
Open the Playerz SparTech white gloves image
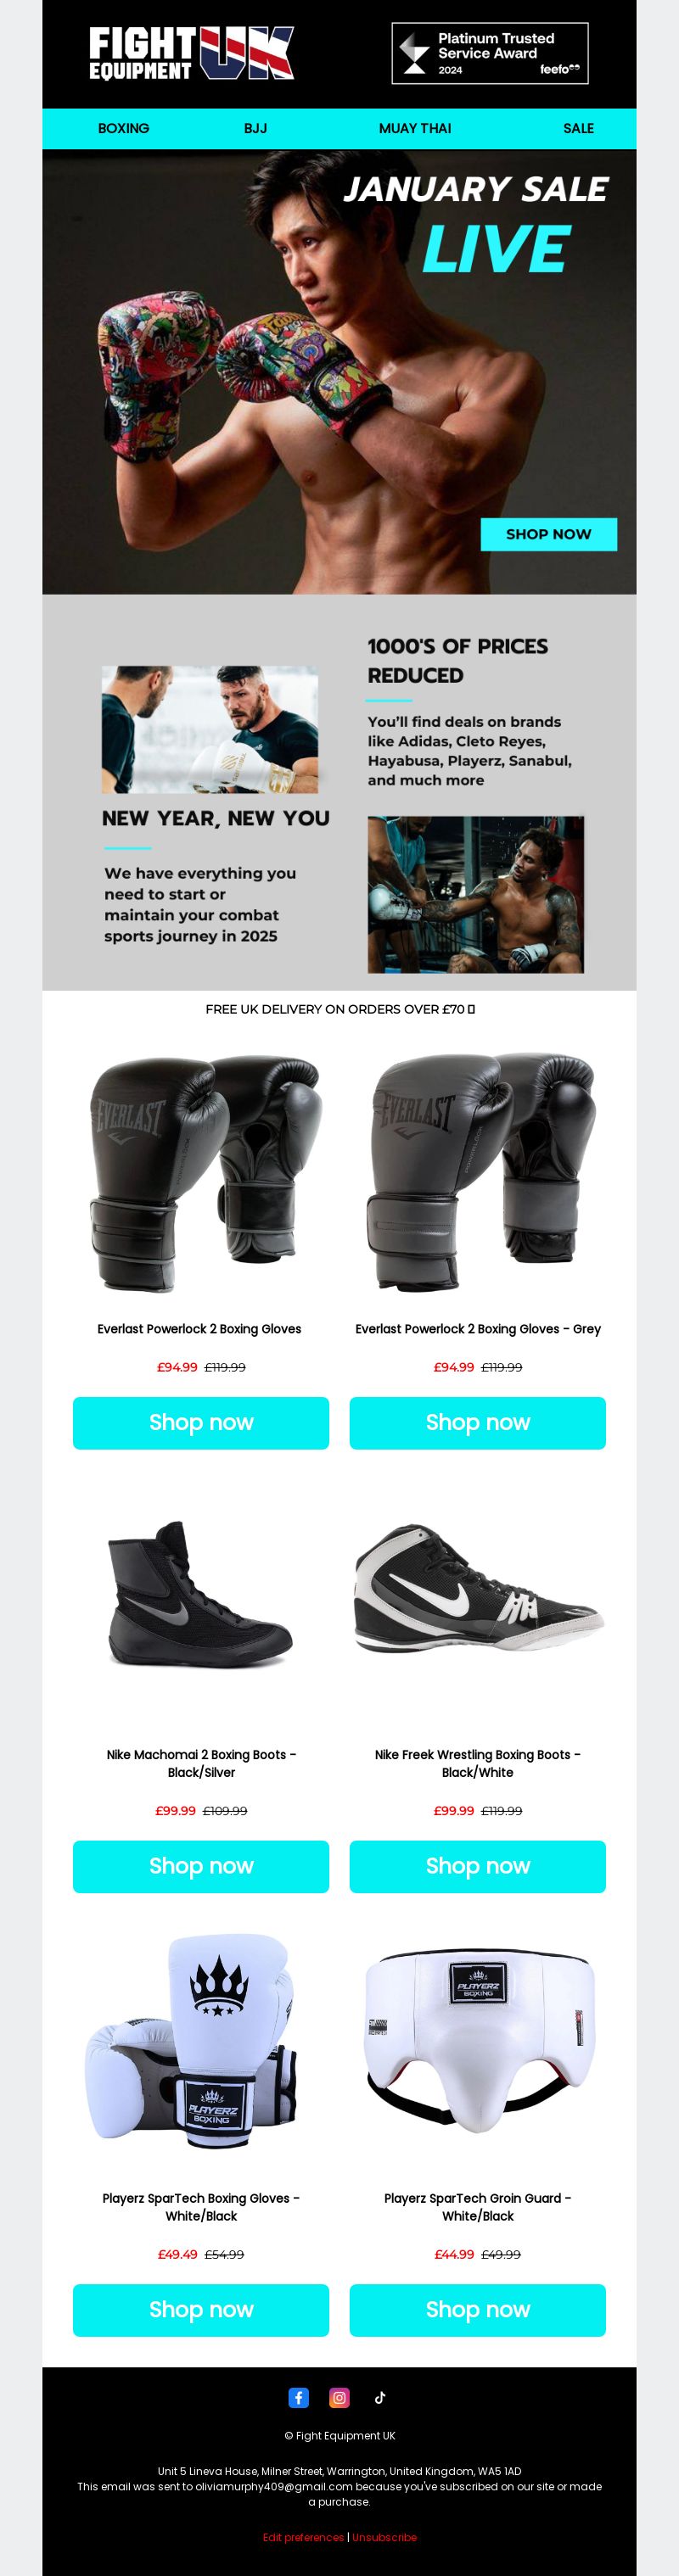click(x=201, y=2042)
